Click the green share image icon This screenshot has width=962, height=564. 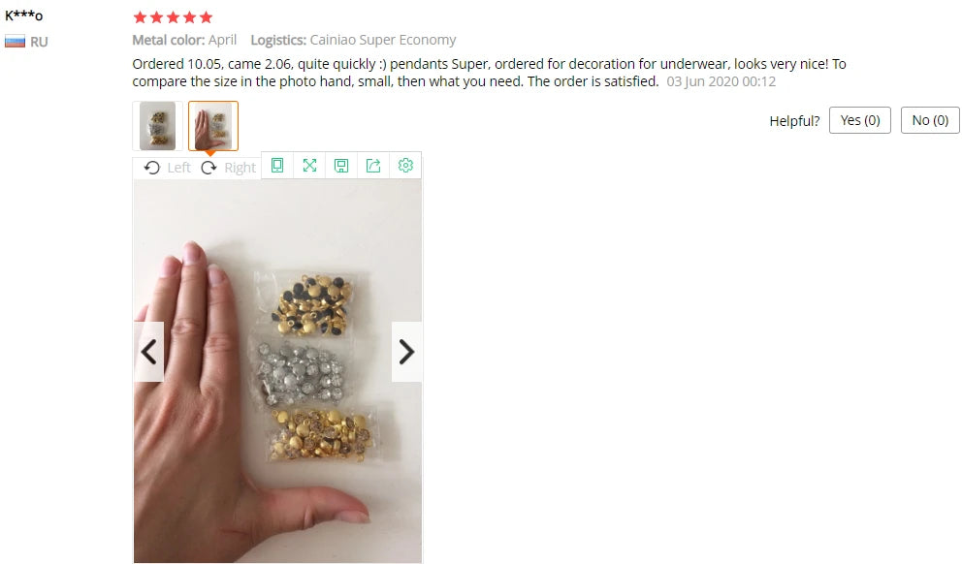373,166
